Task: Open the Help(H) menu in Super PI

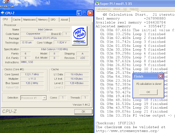Action: pos(134,9)
